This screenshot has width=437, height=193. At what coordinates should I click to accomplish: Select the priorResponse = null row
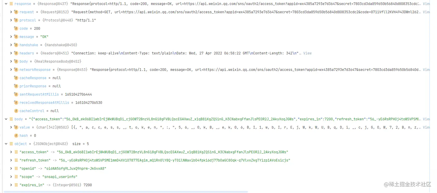[x=217, y=86]
